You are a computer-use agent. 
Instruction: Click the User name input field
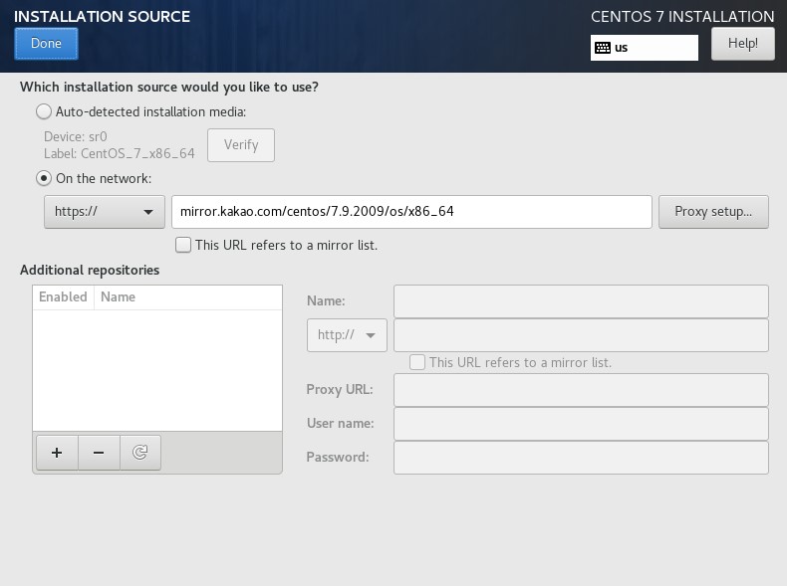tap(581, 423)
